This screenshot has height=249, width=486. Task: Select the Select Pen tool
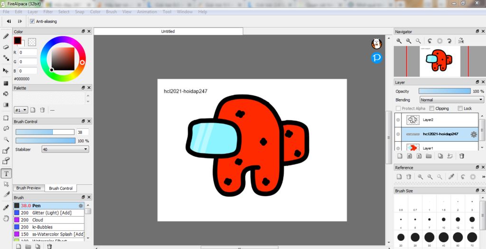[x=6, y=151]
